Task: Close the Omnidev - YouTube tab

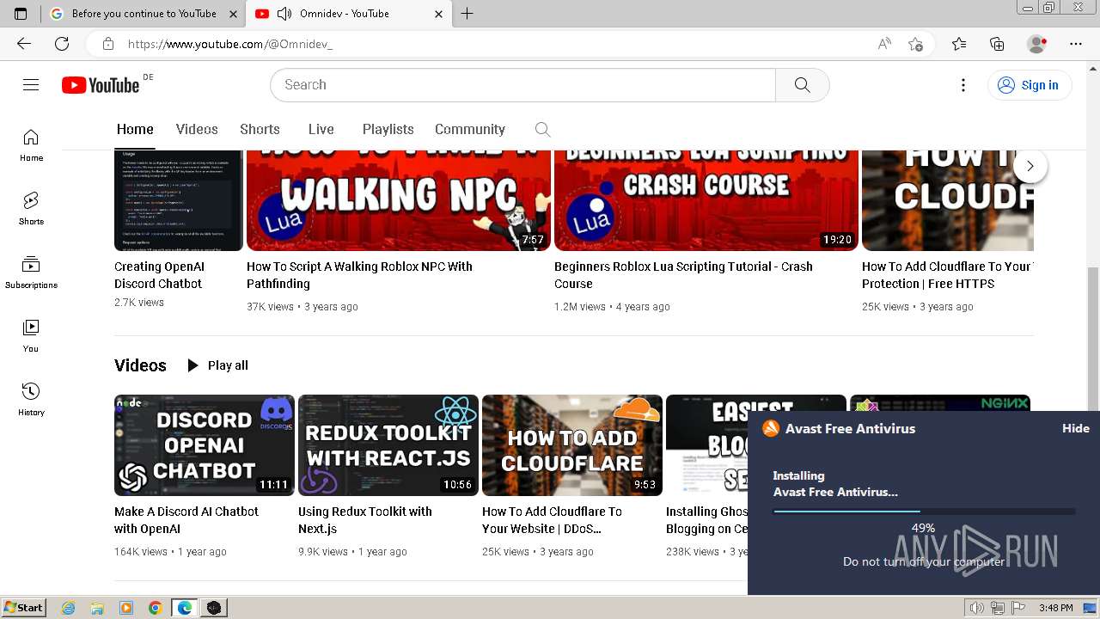Action: point(439,14)
